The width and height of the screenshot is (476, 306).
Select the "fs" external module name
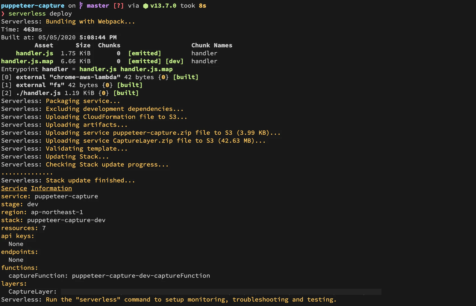pos(57,85)
